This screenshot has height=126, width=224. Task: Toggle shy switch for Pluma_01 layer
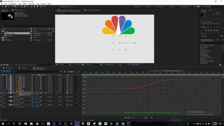coord(32,87)
